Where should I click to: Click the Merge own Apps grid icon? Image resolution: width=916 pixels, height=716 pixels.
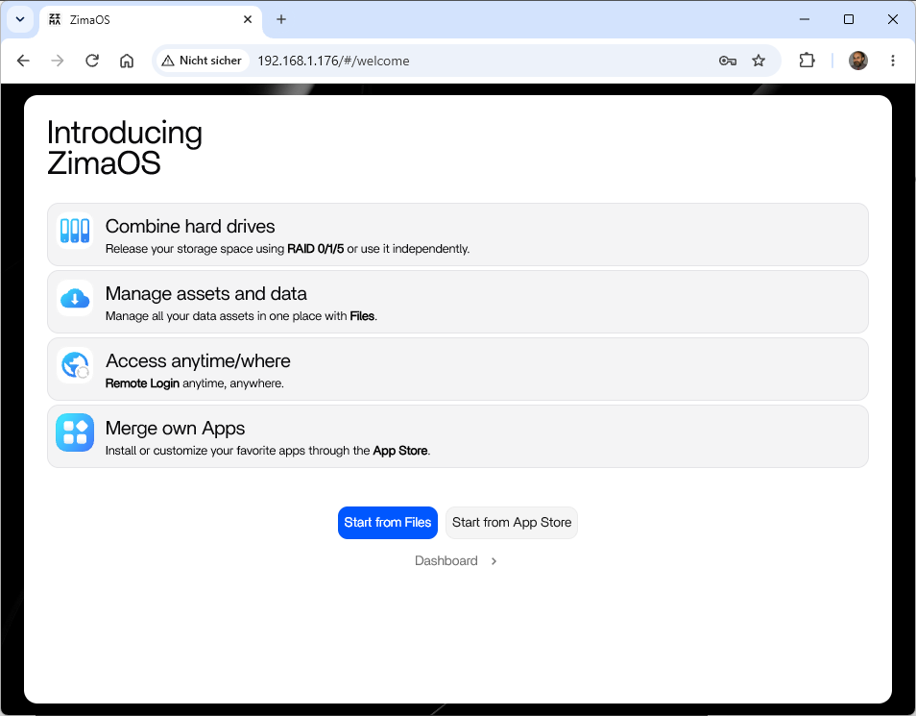(75, 432)
